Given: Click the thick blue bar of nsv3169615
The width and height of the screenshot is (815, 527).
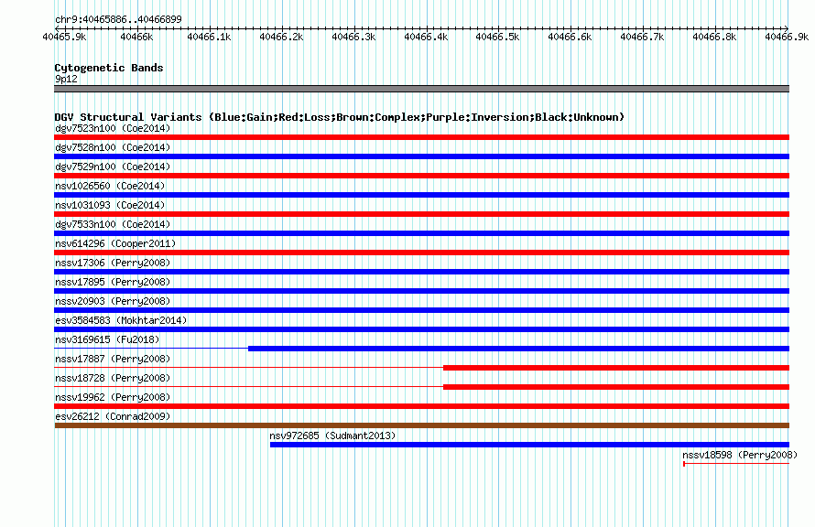Looking at the screenshot, I should click(x=518, y=349).
